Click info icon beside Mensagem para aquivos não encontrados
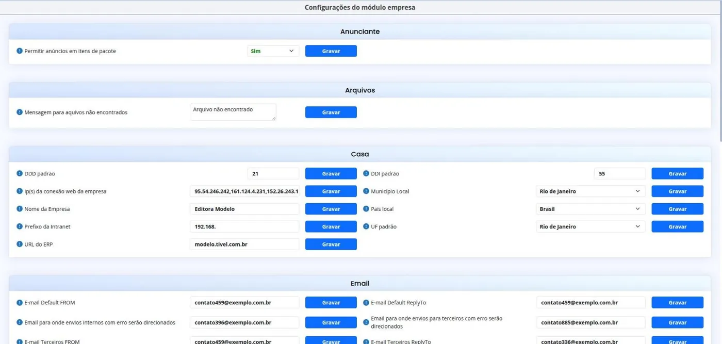 pyautogui.click(x=20, y=112)
